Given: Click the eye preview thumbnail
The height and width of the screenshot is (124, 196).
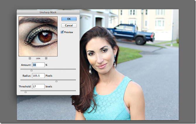Looking at the screenshot, I should coord(38,36).
